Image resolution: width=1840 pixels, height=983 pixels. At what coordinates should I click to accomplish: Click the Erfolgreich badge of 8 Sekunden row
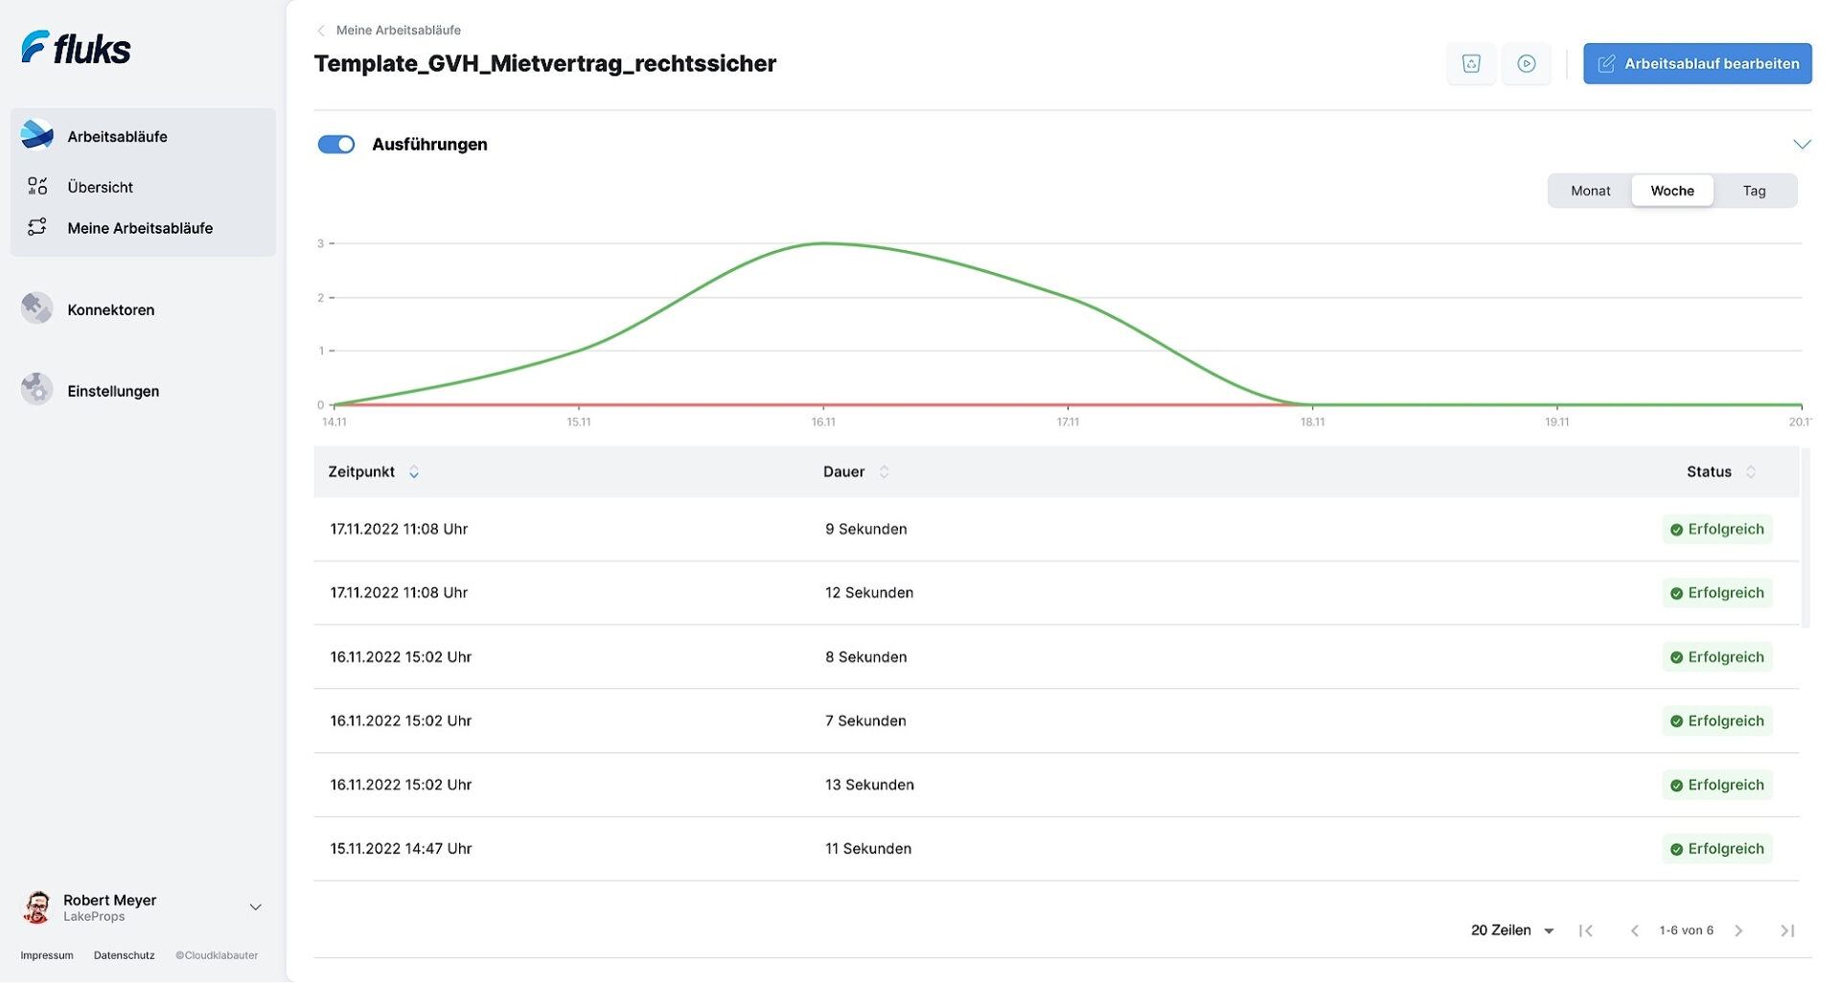(1717, 657)
